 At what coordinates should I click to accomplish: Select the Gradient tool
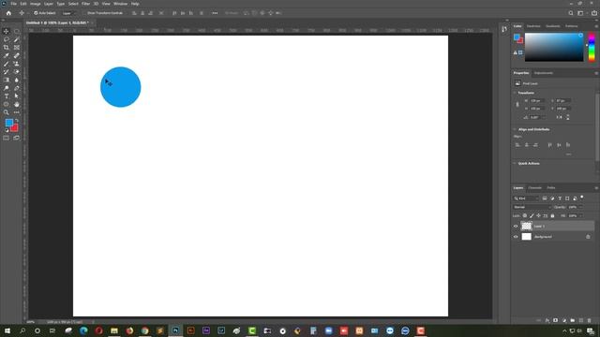(x=7, y=80)
